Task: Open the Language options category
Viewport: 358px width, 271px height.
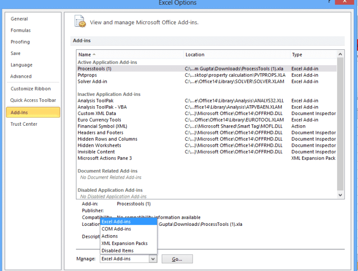Action: (21, 65)
